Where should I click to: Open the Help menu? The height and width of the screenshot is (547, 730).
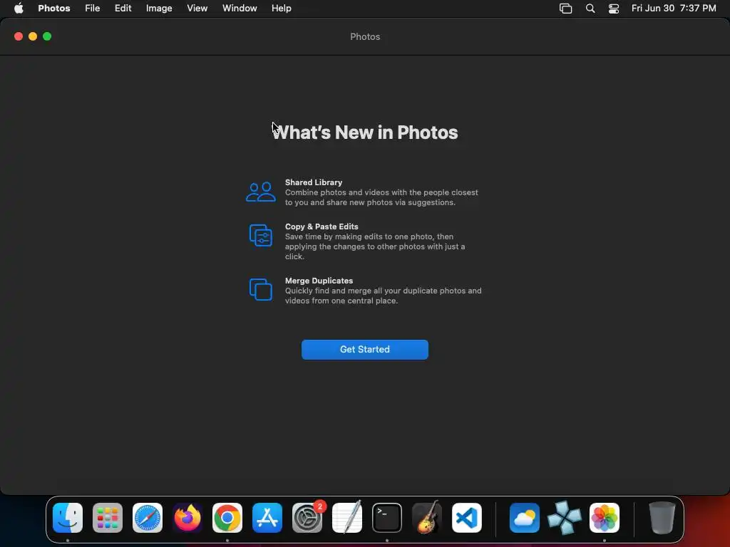pos(281,8)
